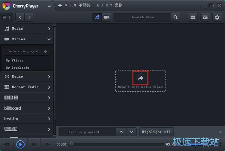Click the Radio broadcast icon

(x=7, y=76)
